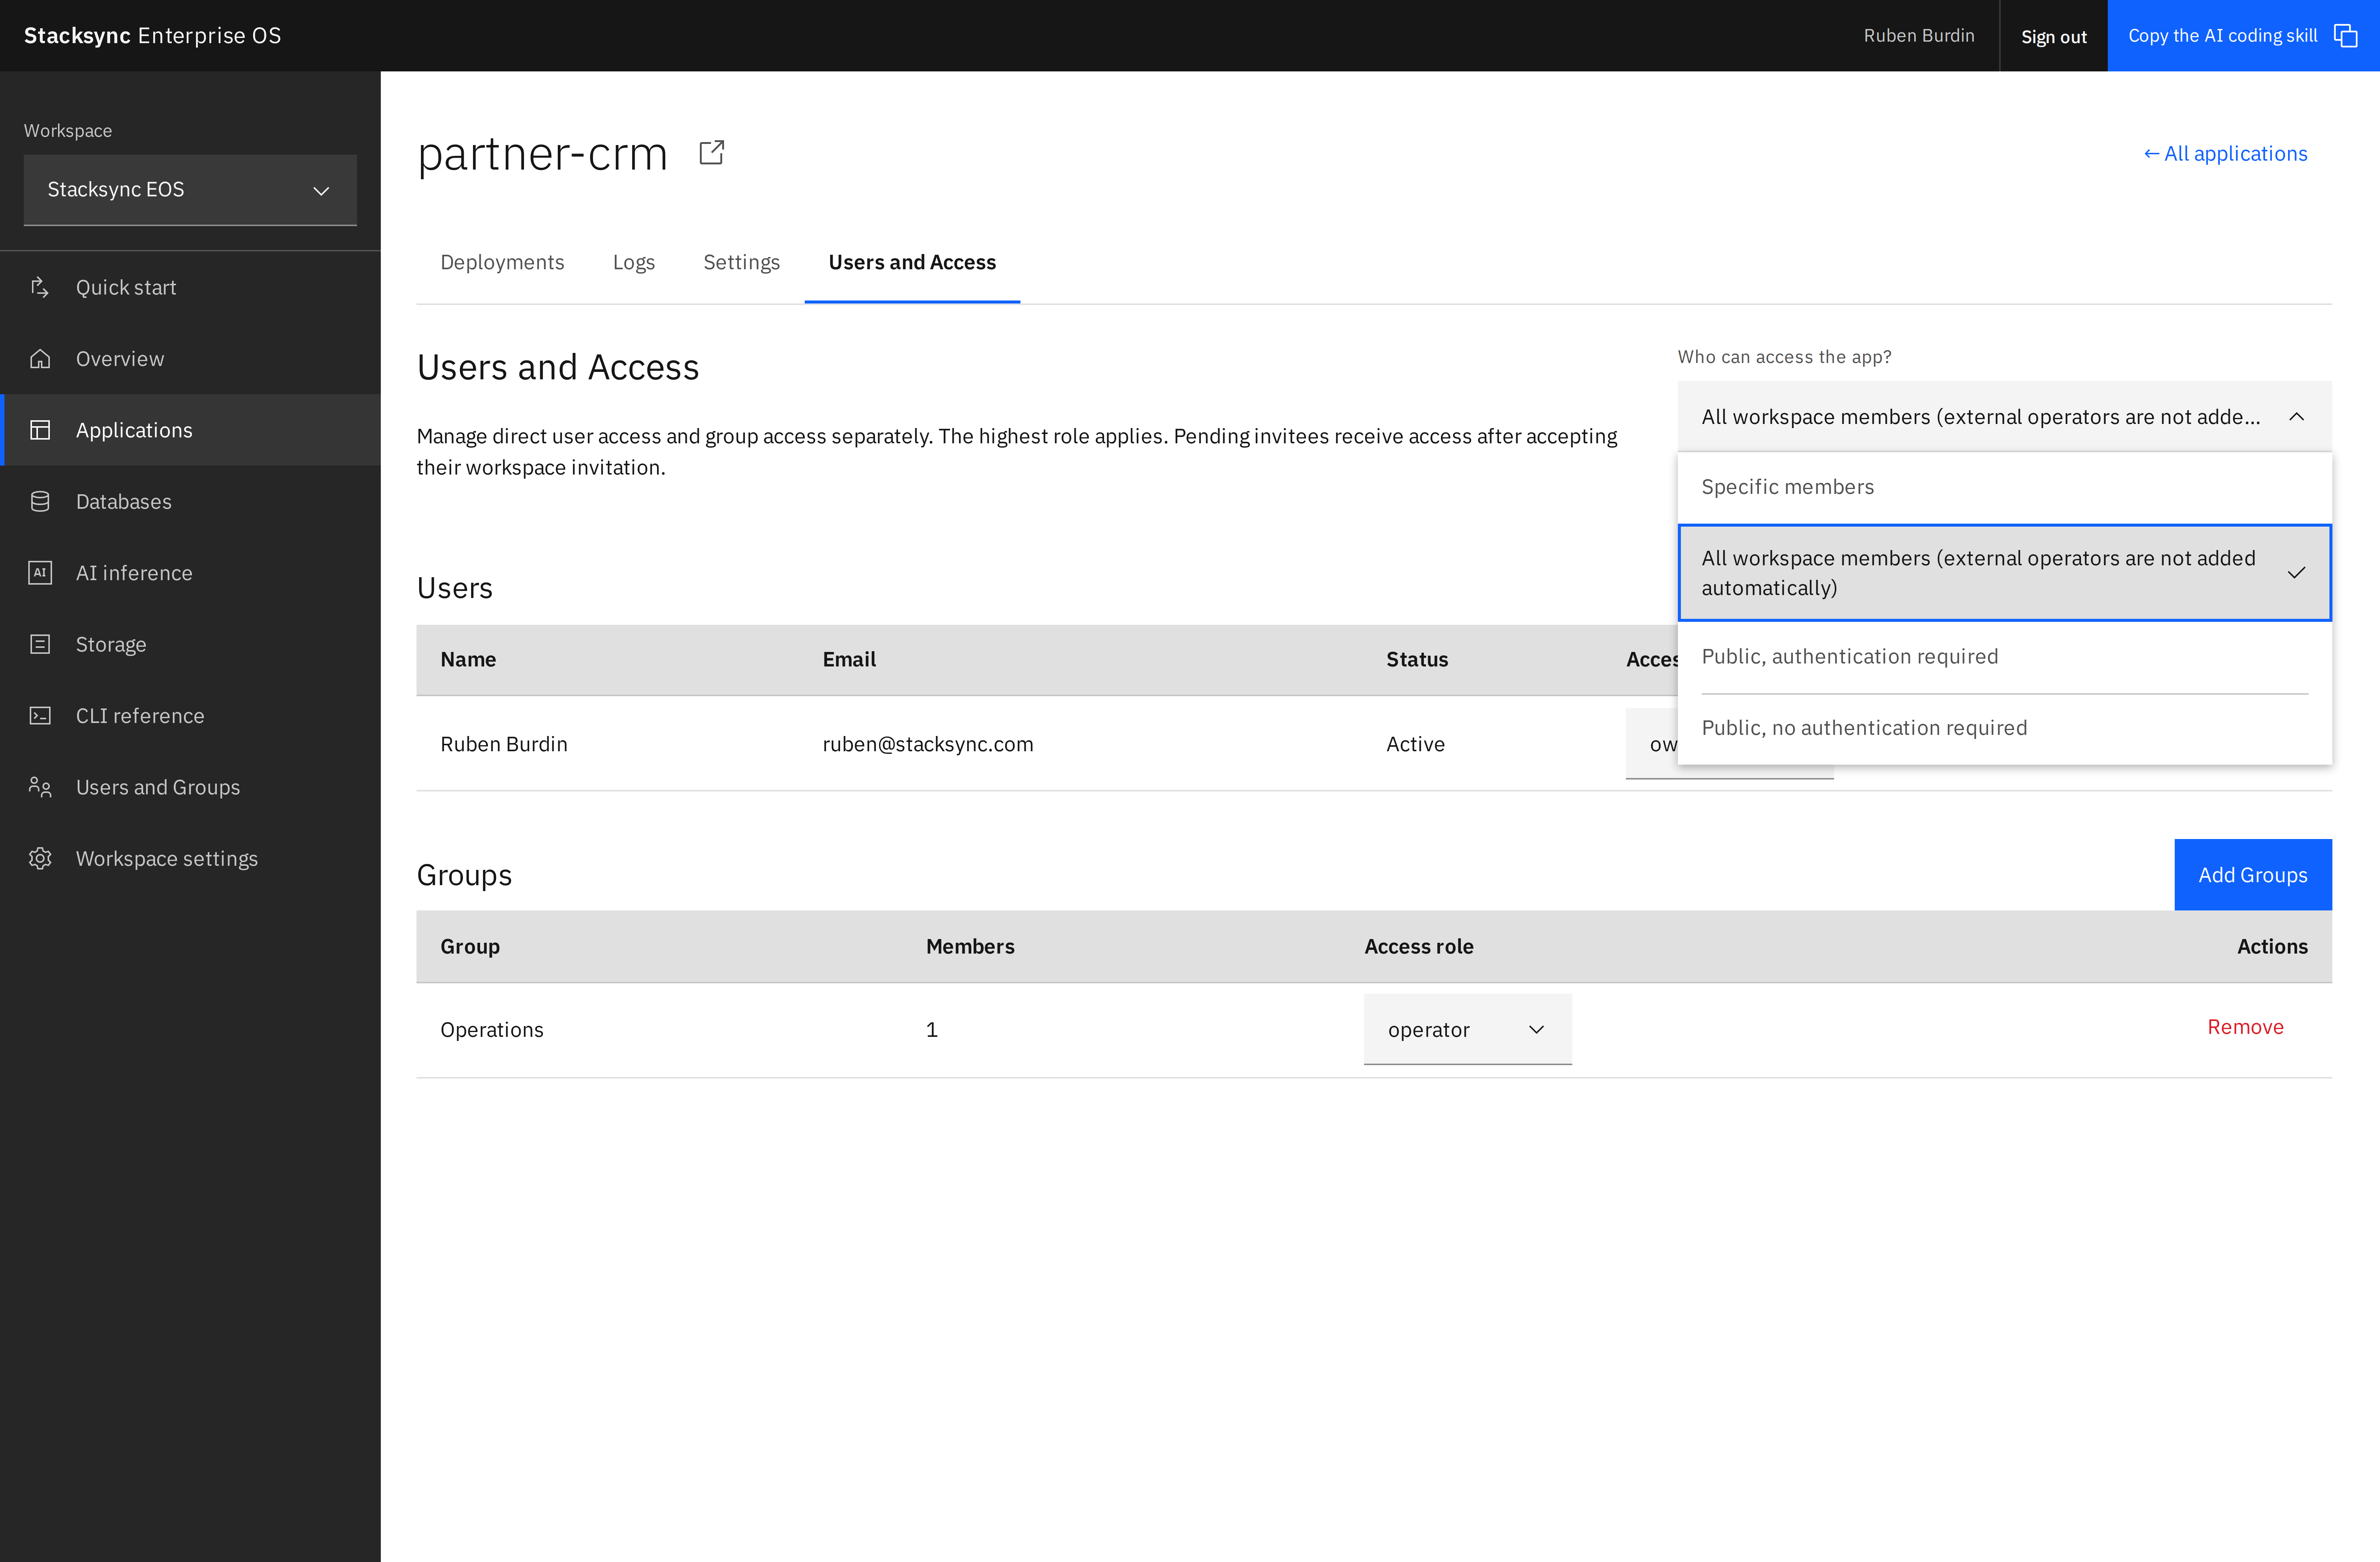Screen dimensions: 2380x1562
Task: Switch to the Deployments tab
Action: tap(502, 263)
